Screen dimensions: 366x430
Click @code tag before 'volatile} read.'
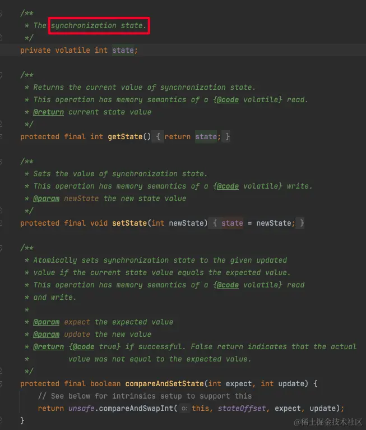click(x=228, y=99)
